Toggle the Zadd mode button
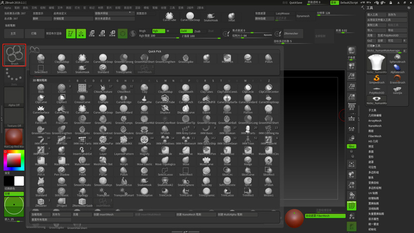This screenshot has height=233, width=414. pyautogui.click(x=186, y=31)
